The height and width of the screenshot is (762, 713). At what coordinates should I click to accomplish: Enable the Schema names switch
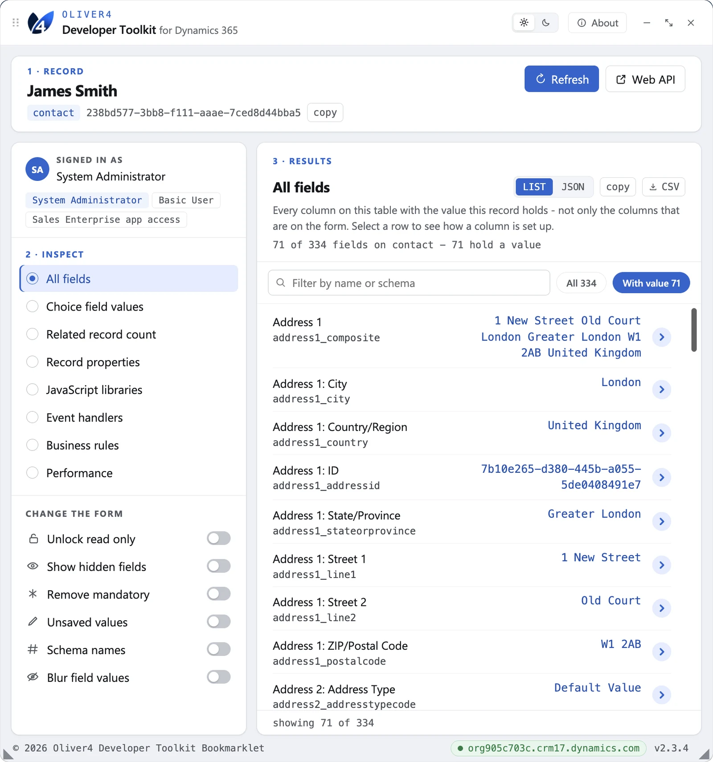218,649
